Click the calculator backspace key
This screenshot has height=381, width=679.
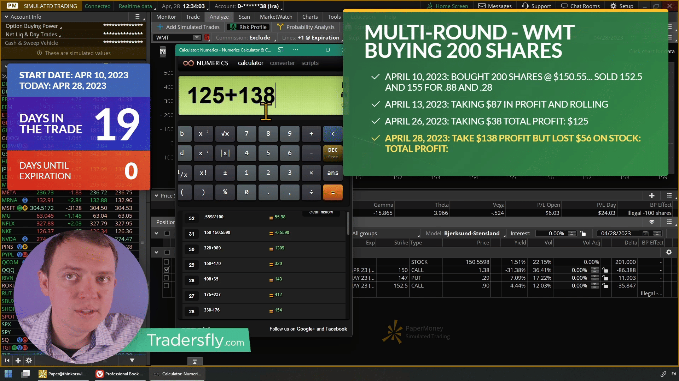333,134
